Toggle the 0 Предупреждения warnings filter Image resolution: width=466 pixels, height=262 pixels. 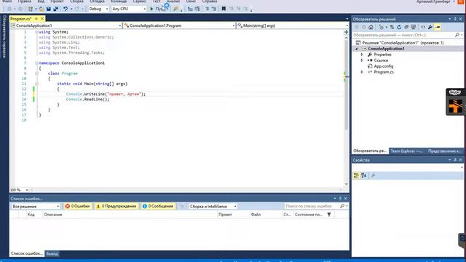[116, 206]
